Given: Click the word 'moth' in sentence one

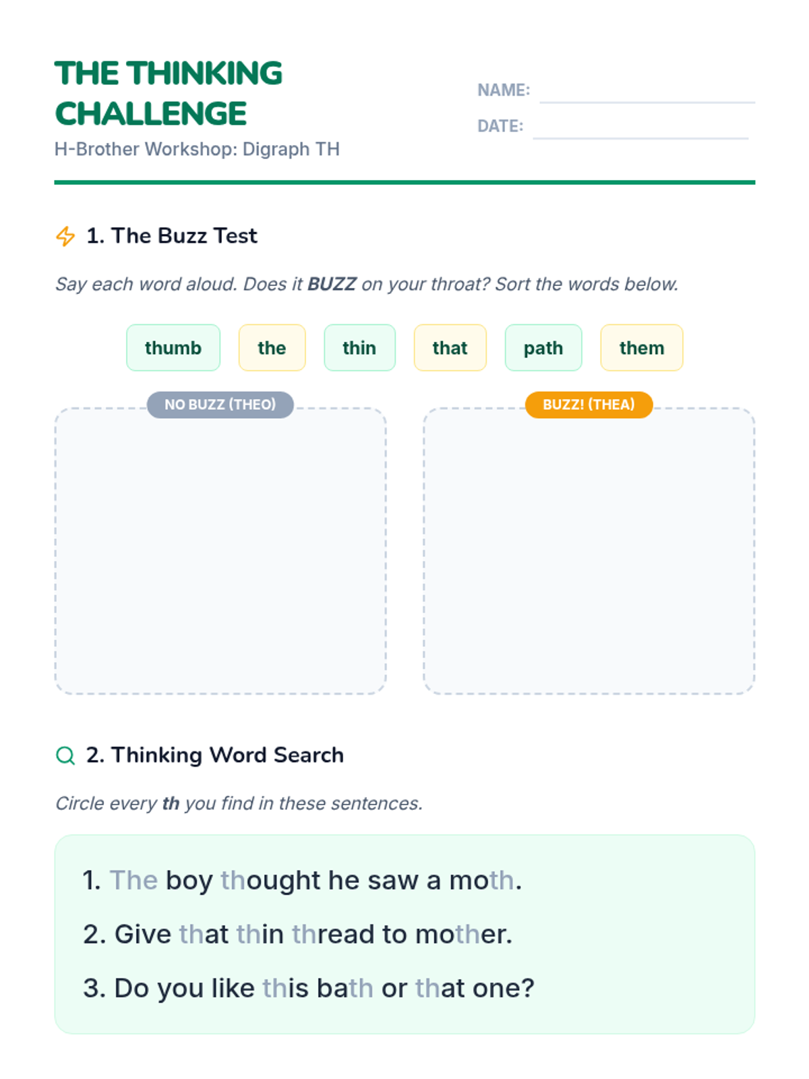Looking at the screenshot, I should click(481, 881).
